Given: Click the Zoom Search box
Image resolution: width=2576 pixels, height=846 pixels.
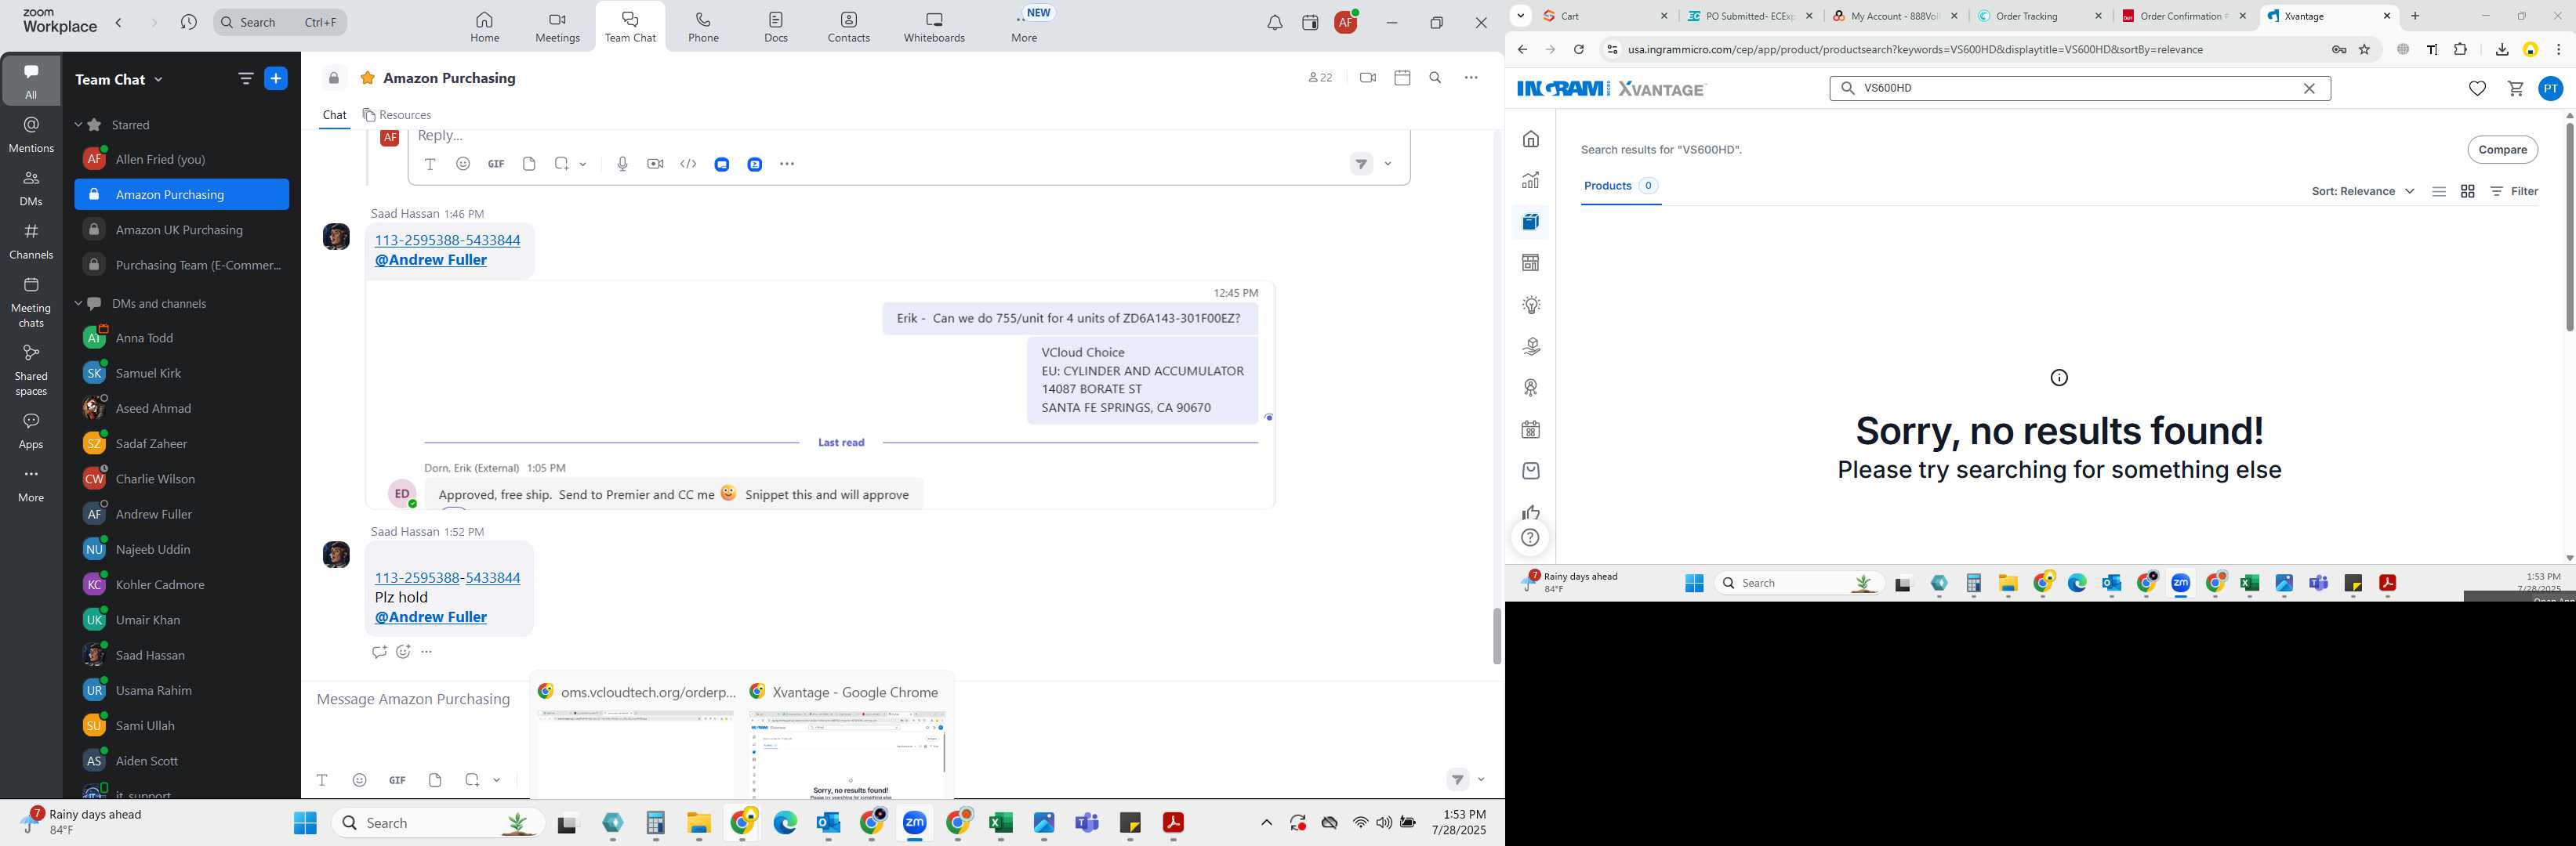Looking at the screenshot, I should (x=280, y=22).
